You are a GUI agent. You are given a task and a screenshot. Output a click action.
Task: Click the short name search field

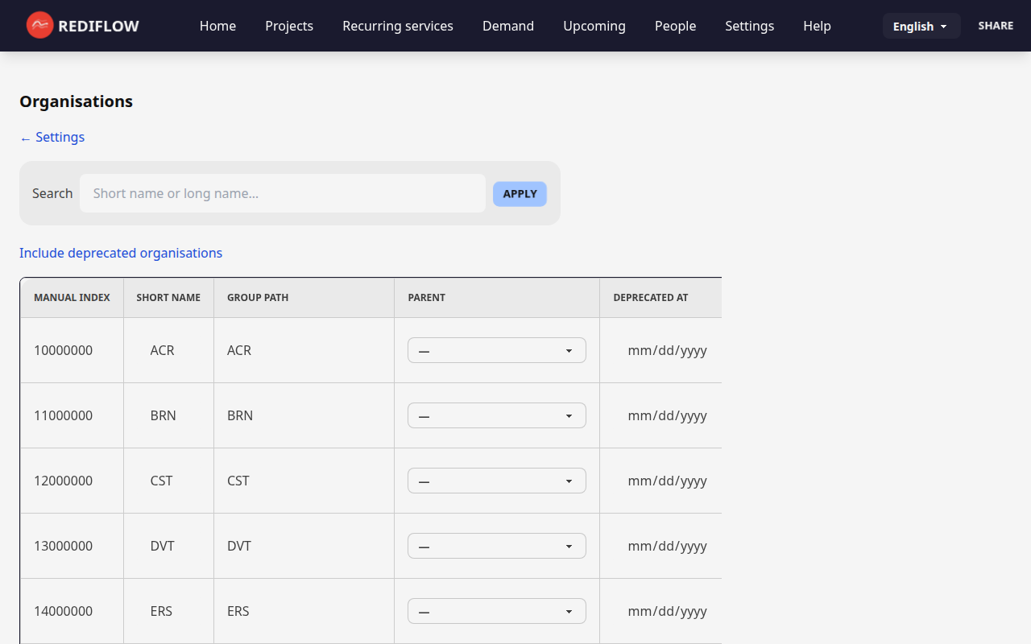(x=282, y=193)
